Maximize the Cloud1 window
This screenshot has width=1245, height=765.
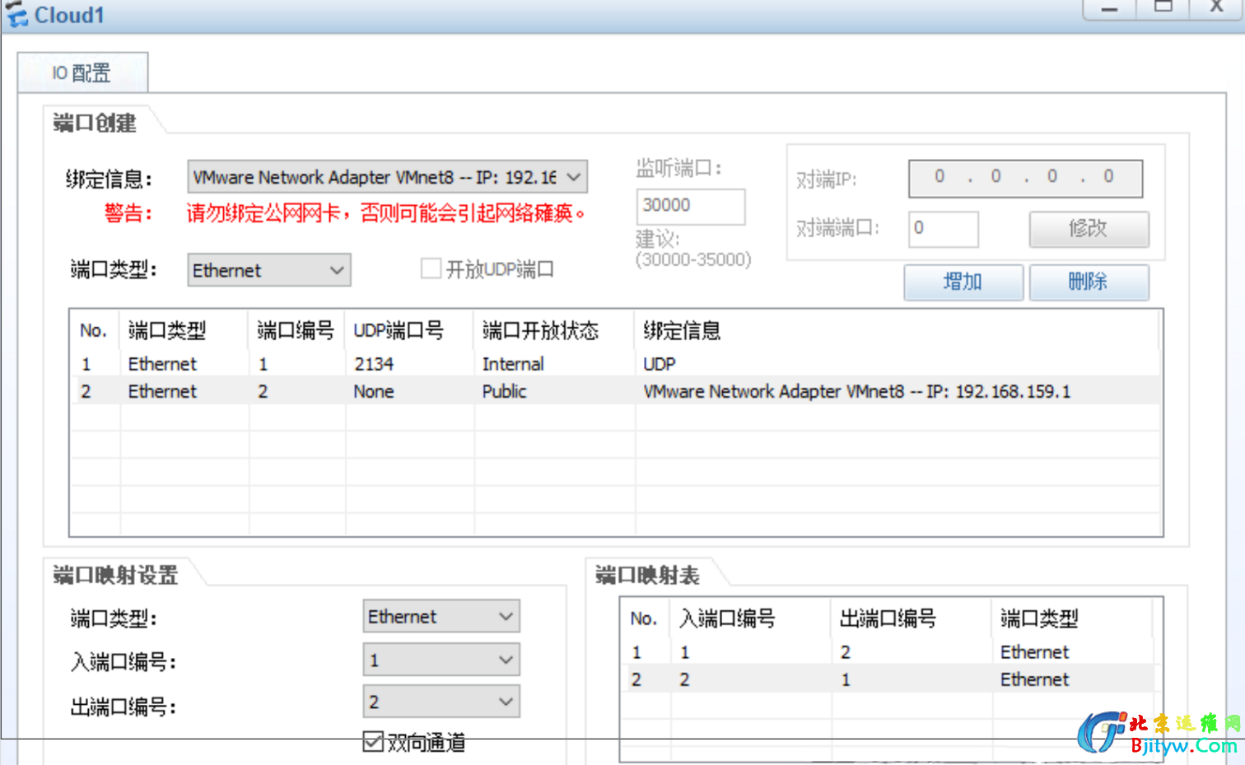[1163, 7]
